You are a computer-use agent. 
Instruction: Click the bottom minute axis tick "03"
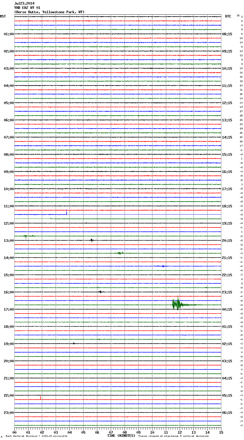[x=56, y=433]
